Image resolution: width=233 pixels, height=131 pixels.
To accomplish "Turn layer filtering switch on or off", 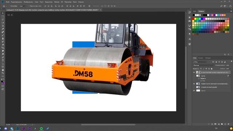I will [x=232, y=61].
